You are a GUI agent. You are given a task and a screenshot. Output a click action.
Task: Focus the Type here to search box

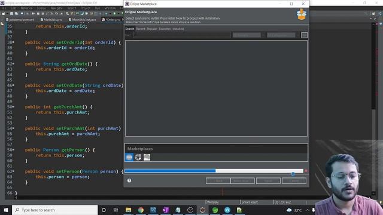coord(54,210)
